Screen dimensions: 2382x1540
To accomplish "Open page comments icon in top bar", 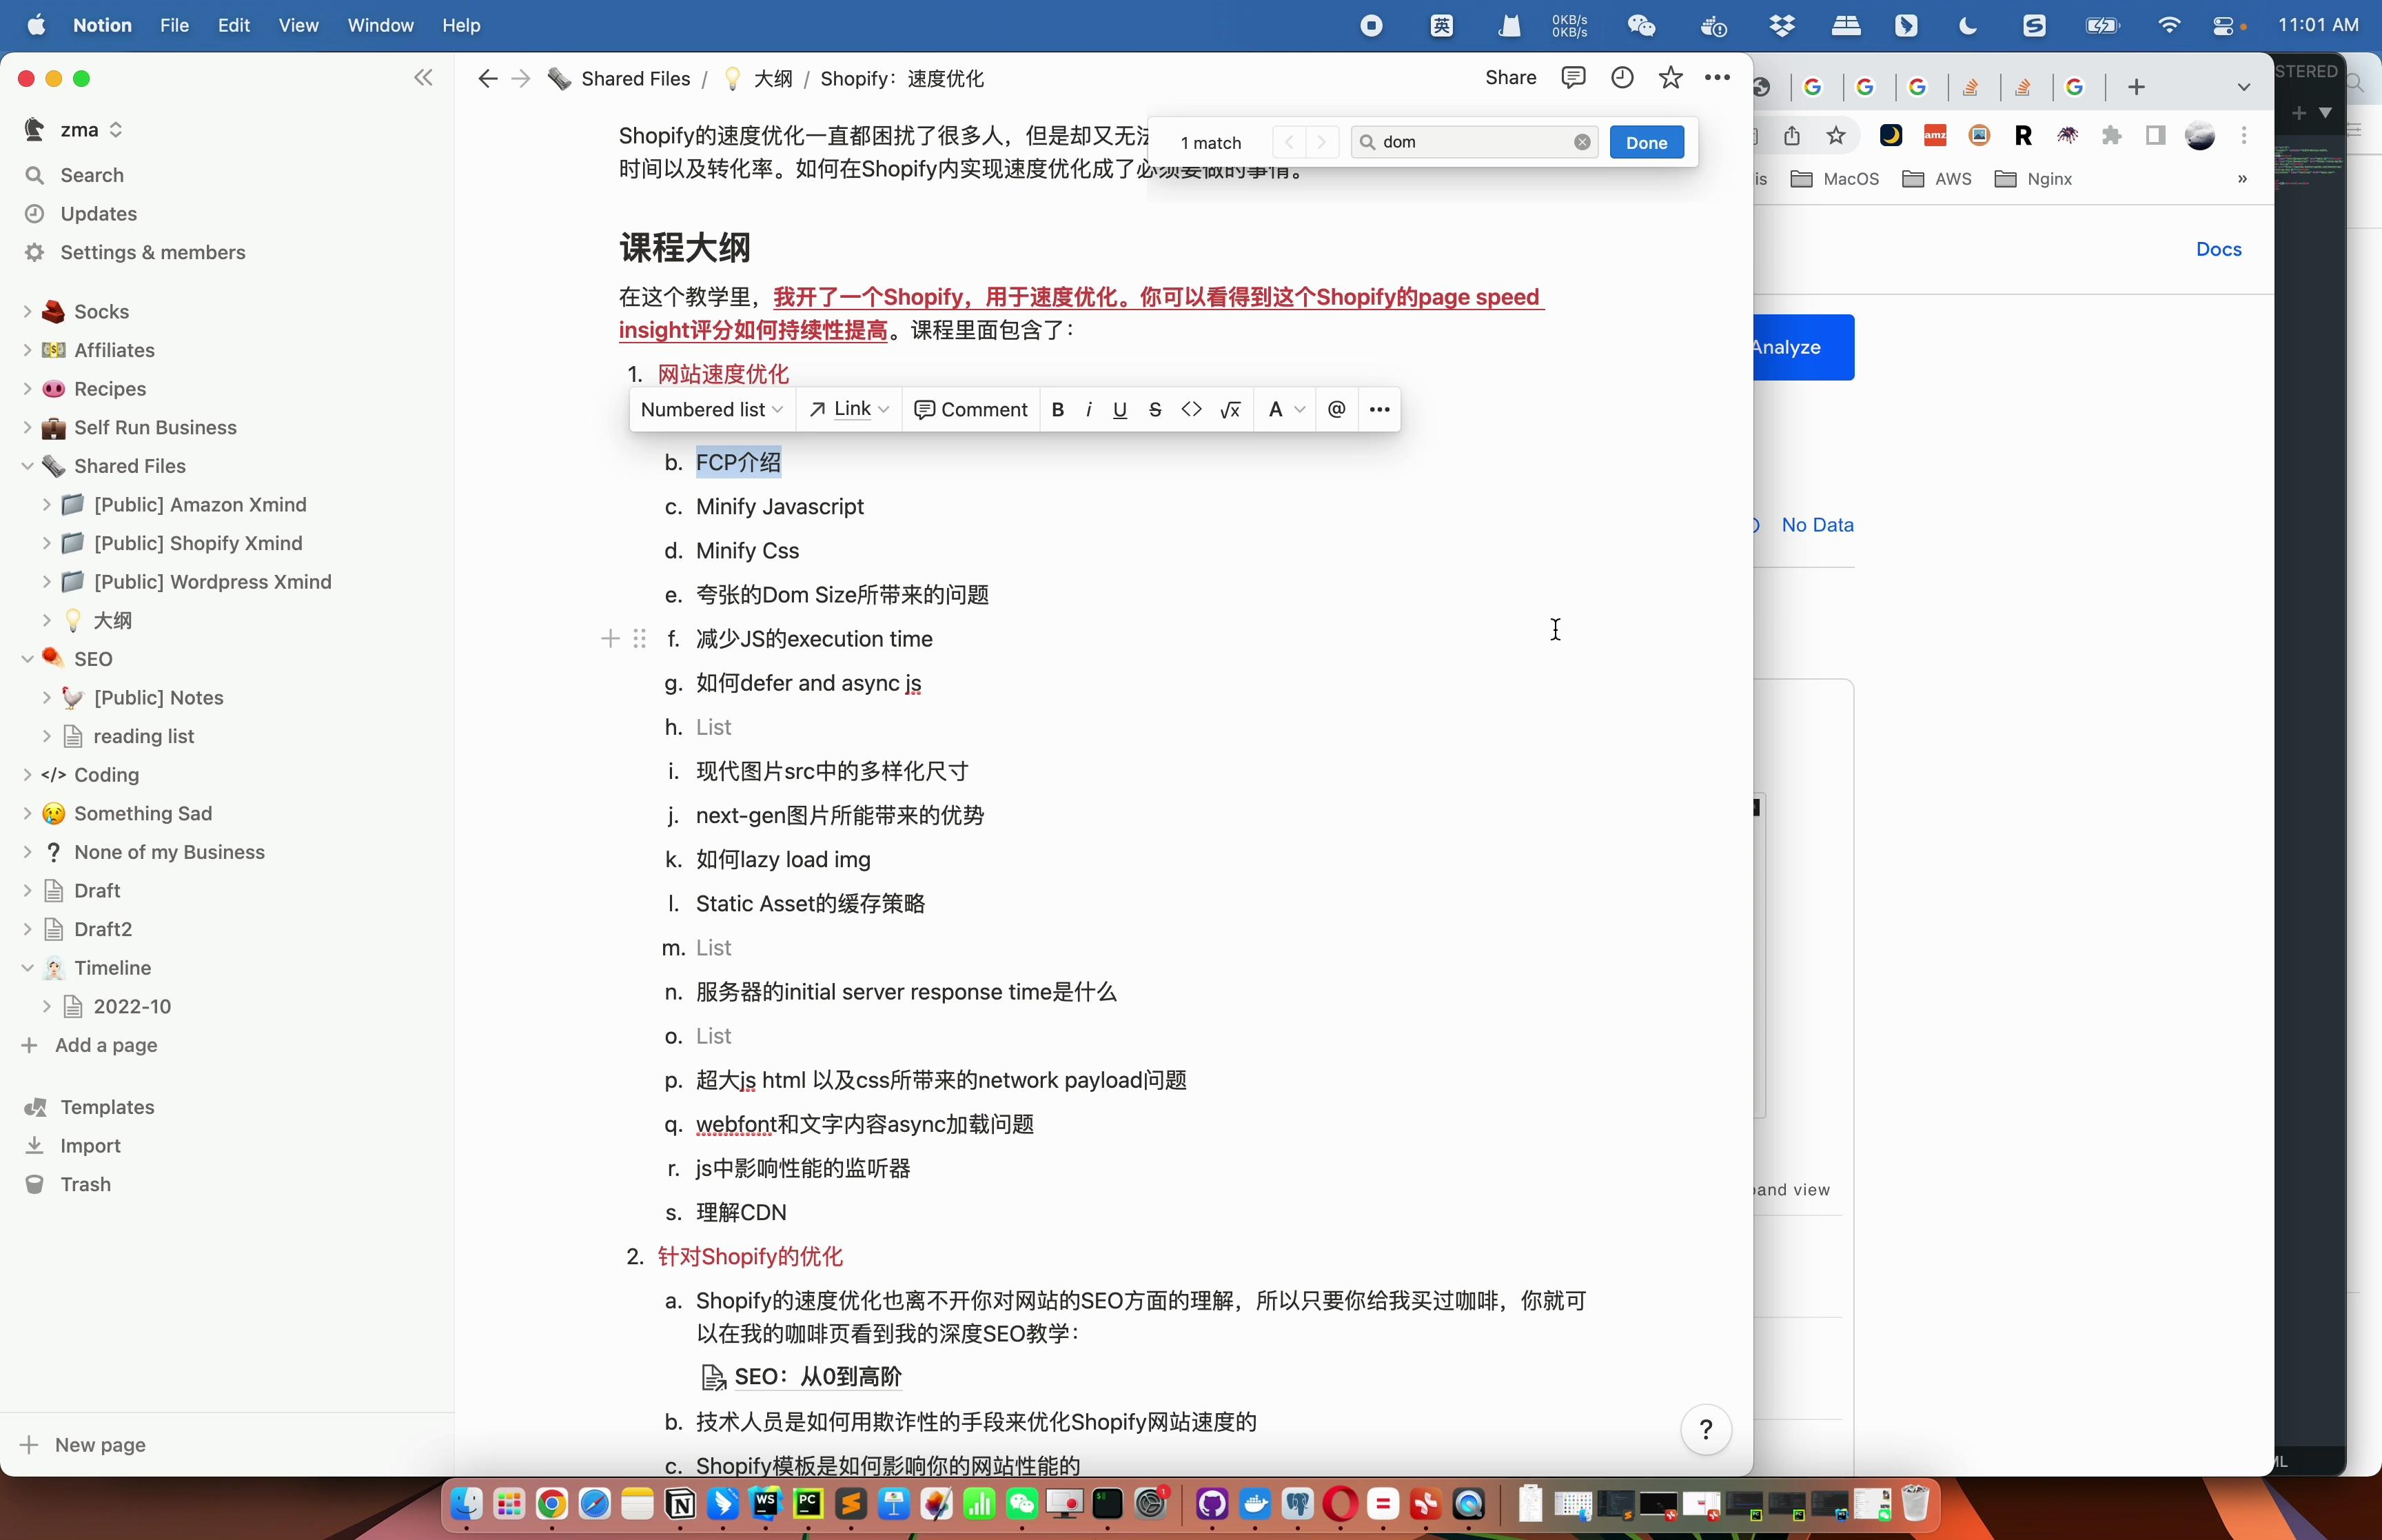I will [x=1574, y=78].
